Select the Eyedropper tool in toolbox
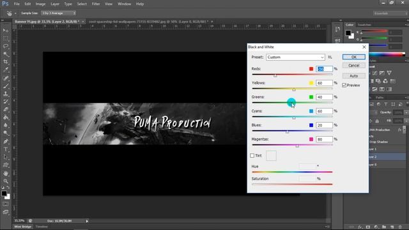Image resolution: width=409 pixels, height=230 pixels. tap(6, 70)
